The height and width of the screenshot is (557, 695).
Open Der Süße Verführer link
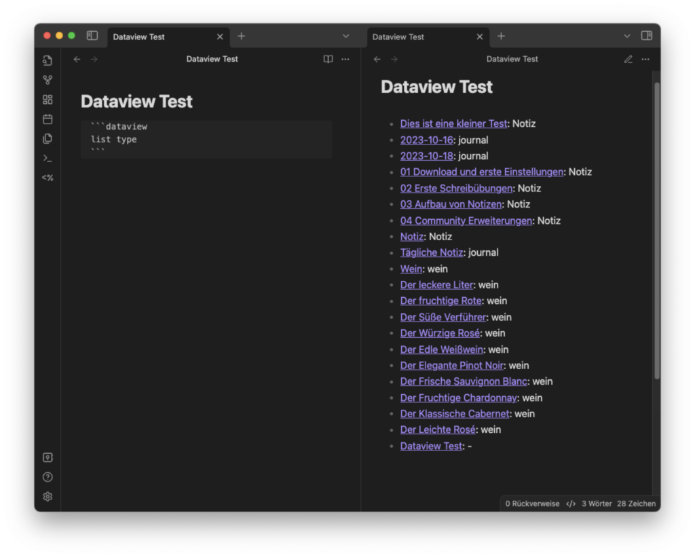click(443, 318)
